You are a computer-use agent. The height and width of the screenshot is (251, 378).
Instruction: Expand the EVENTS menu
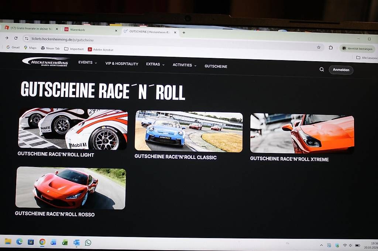87,62
